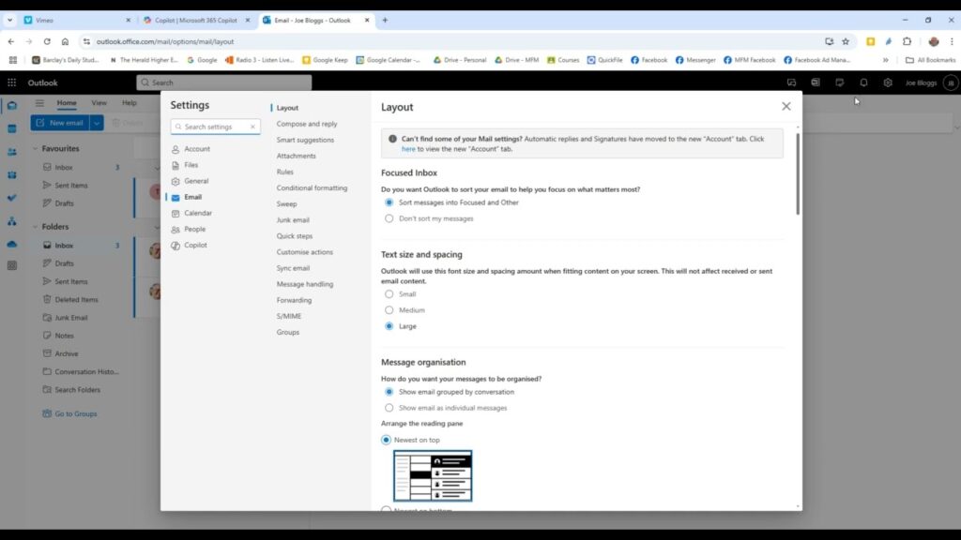961x540 pixels.
Task: Open Junk email settings
Action: point(293,219)
